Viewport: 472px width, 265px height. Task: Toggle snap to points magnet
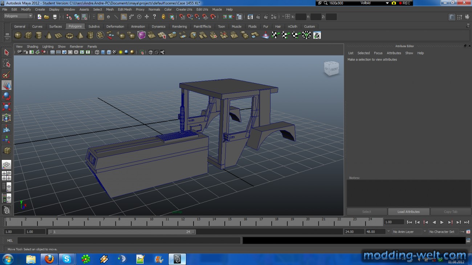[198, 17]
